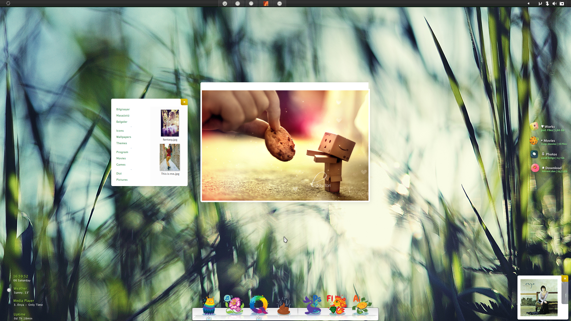Open the Movies cookie icon
Screen dimensions: 571x321
[534, 140]
